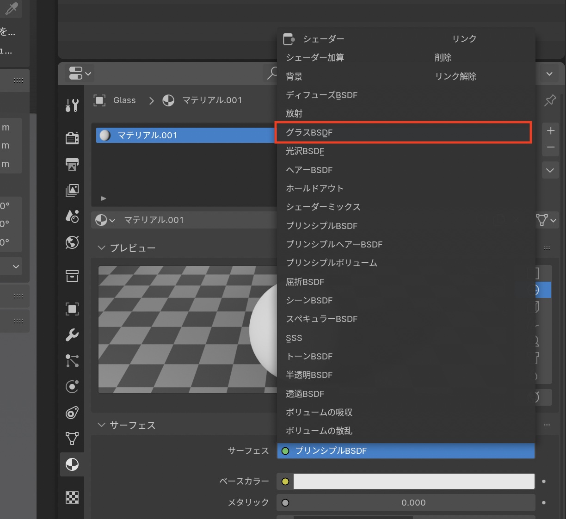Toggle the pin icon in properties header
The height and width of the screenshot is (519, 566).
tap(550, 100)
